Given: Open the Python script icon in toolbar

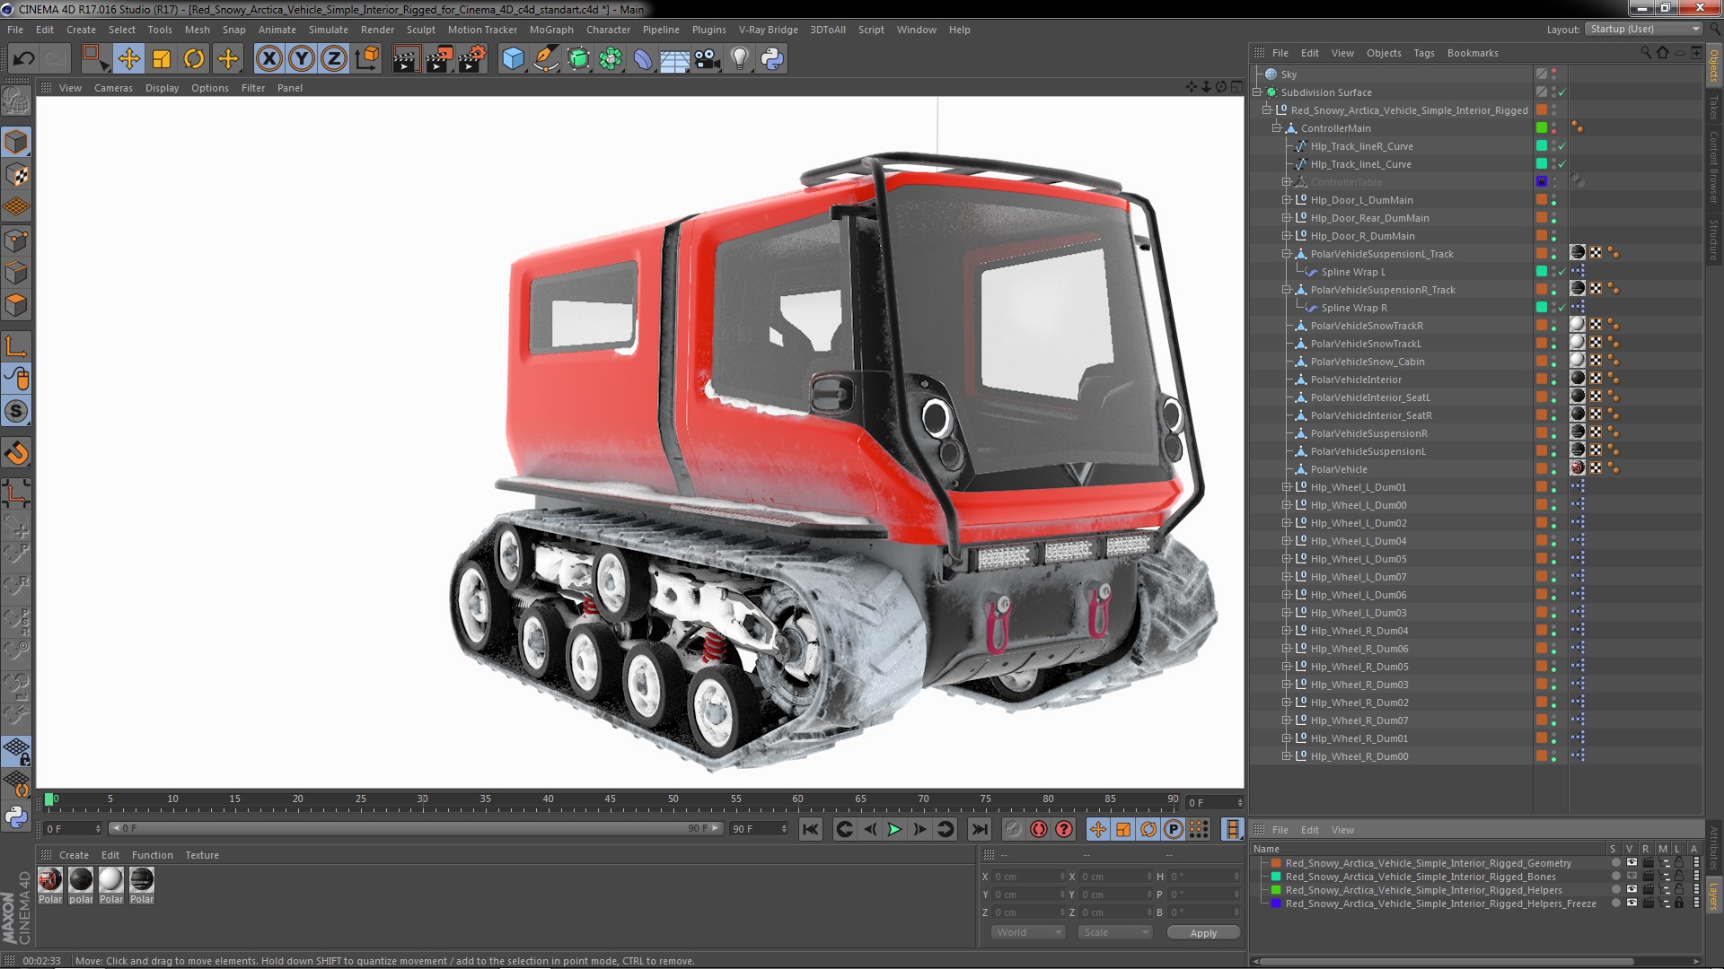Looking at the screenshot, I should (772, 59).
